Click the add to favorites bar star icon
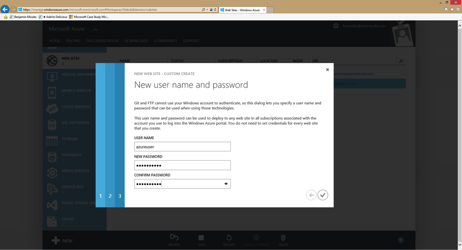 click(x=5, y=17)
